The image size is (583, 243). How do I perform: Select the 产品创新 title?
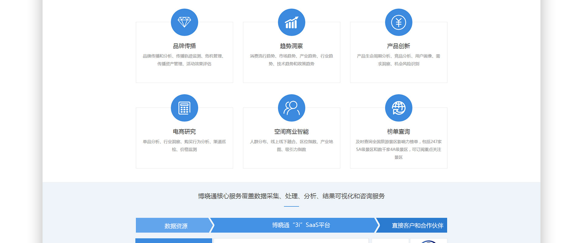point(398,46)
